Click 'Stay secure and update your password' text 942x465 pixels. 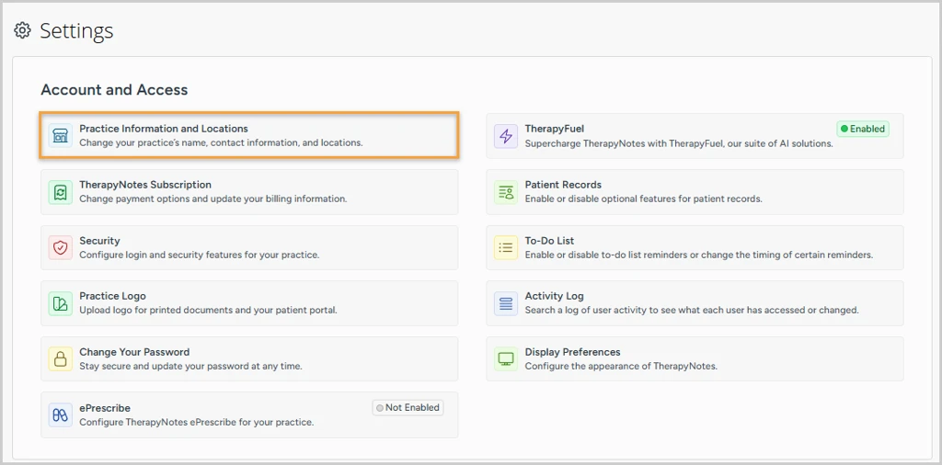coord(191,366)
